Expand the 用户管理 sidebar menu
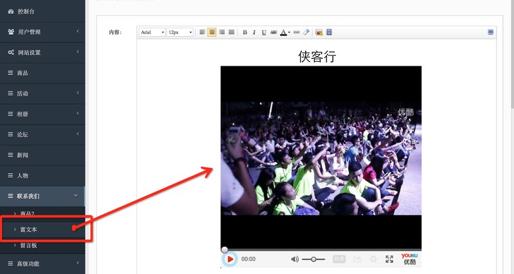Screen dimensions: 514x274 point(42,32)
